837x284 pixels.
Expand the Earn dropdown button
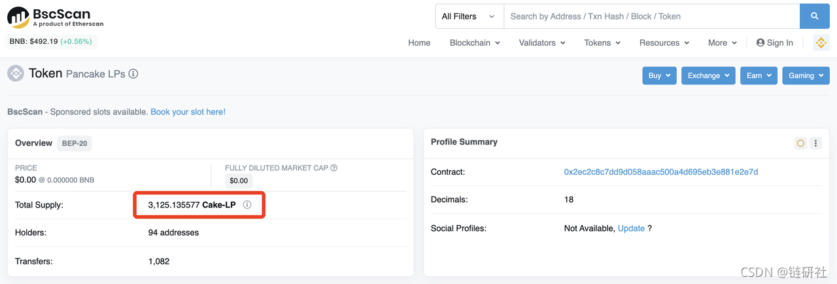pos(759,76)
